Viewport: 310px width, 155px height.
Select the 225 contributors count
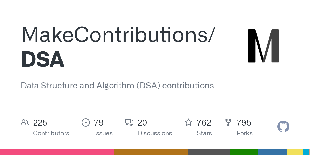click(40, 123)
